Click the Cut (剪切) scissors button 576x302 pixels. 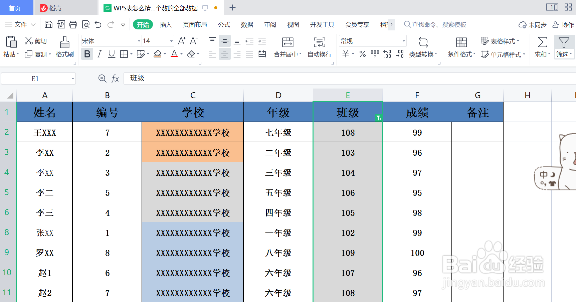click(x=36, y=41)
